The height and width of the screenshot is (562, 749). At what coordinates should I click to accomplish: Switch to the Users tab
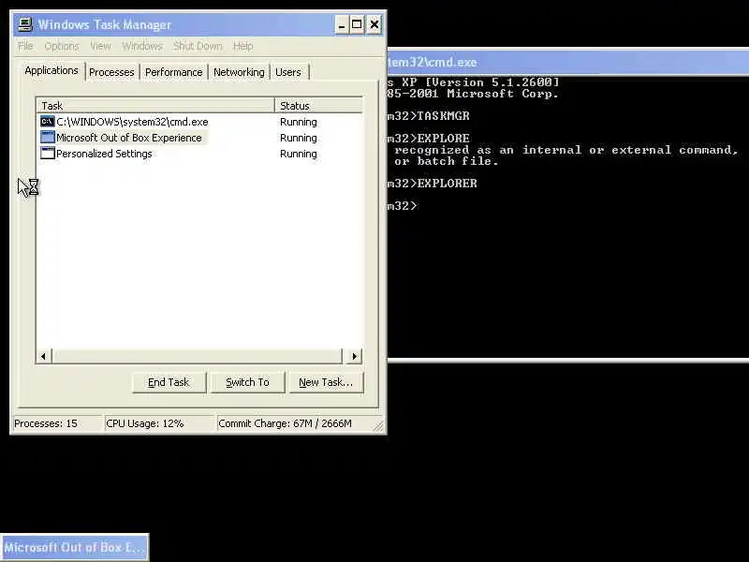[288, 72]
